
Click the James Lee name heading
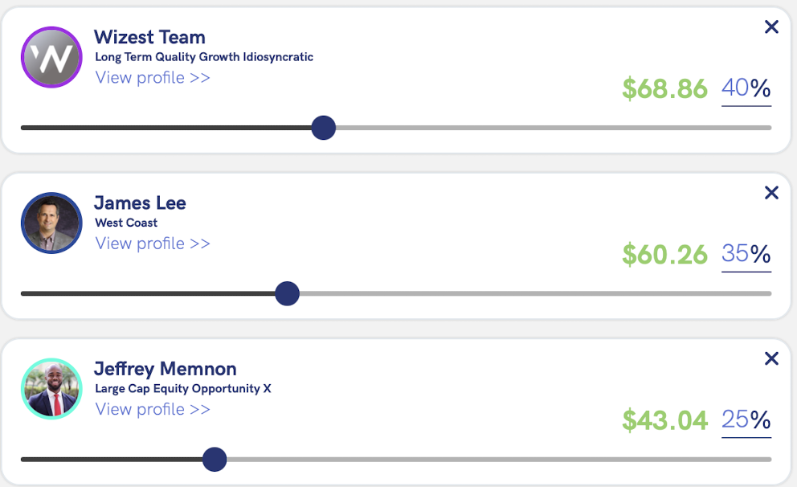(140, 203)
